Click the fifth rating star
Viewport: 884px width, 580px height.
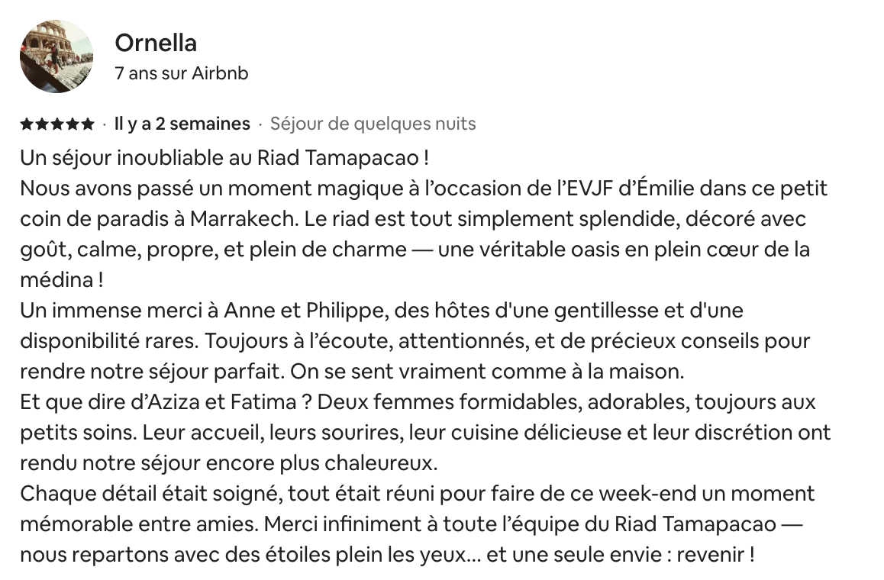click(x=87, y=124)
